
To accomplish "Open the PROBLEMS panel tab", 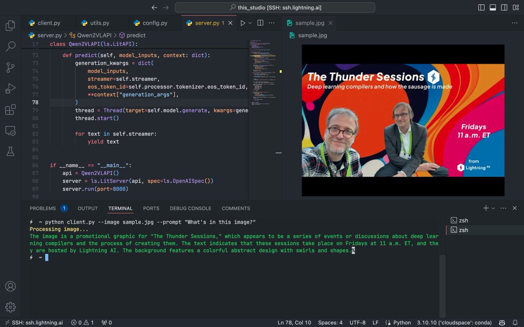I will [x=48, y=208].
